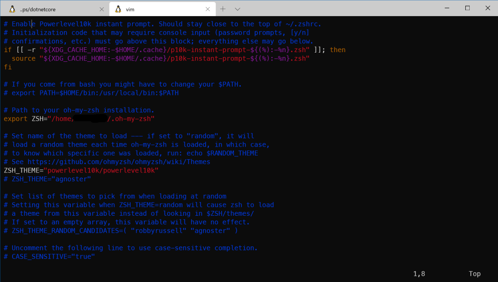This screenshot has width=498, height=282.
Task: Minimize the terminal window
Action: 447,8
